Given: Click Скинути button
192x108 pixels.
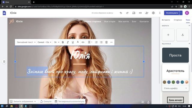Looking at the screenshot, I should point(46,101).
